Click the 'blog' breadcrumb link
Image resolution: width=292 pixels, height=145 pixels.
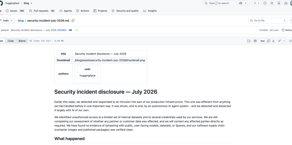pos(21,20)
